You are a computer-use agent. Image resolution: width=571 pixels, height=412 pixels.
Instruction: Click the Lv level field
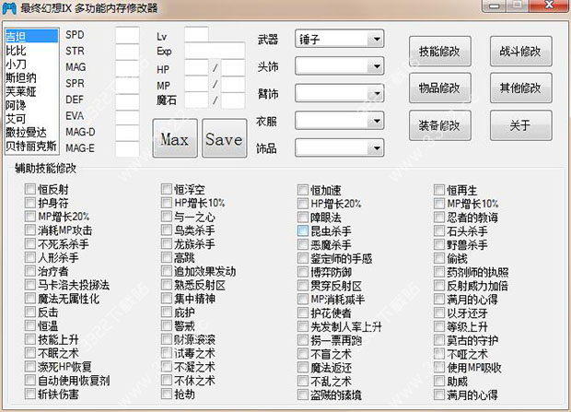point(196,34)
